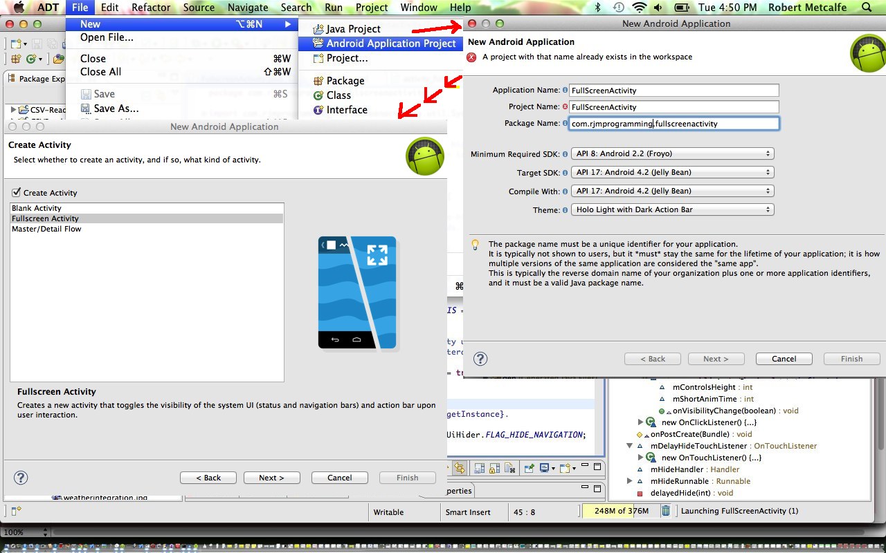Collapse mDelayHideTouchListener outline node

(x=629, y=446)
